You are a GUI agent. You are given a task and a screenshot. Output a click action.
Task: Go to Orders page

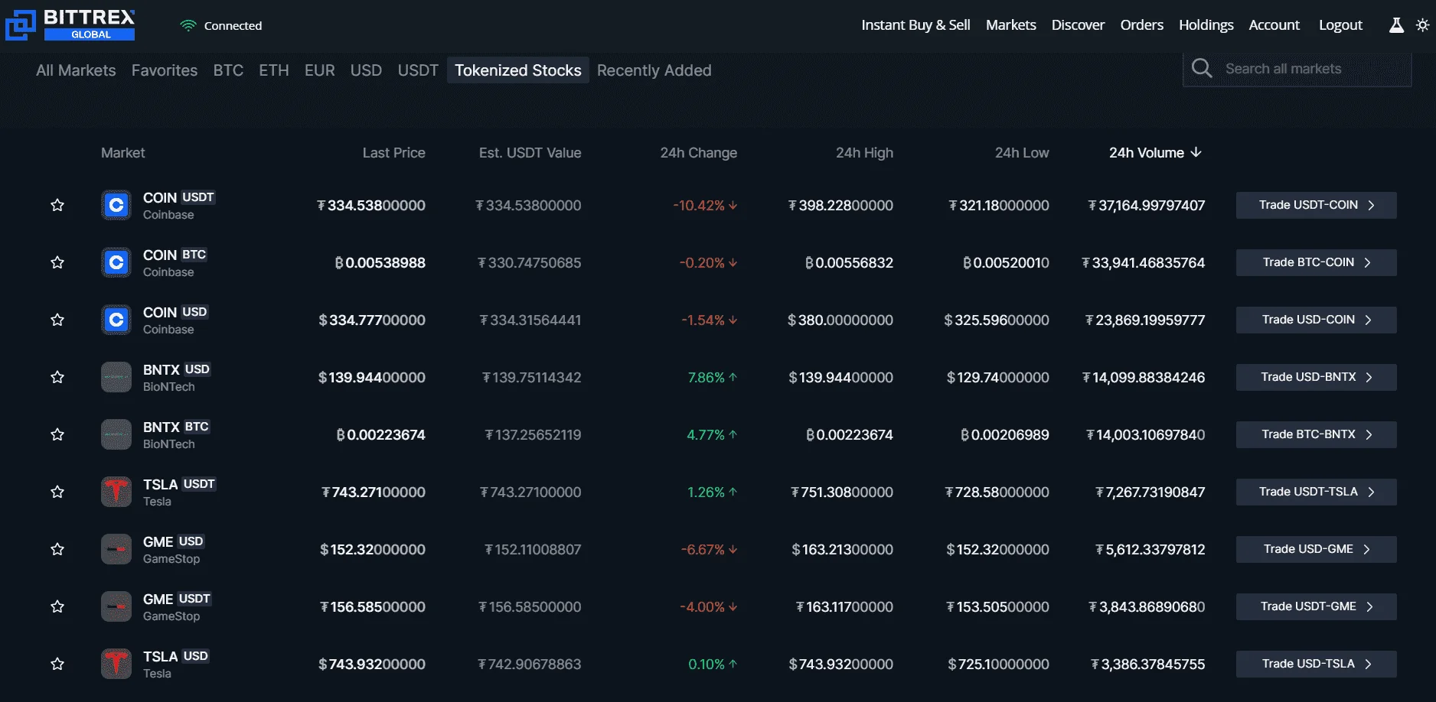(x=1141, y=25)
